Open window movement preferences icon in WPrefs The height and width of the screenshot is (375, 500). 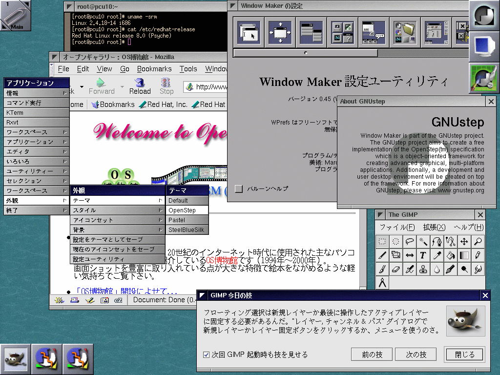pos(280,33)
